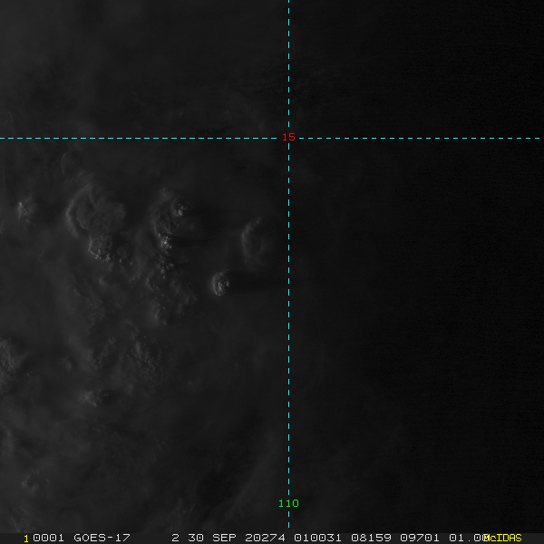Click the 09701 value in the footer

[420, 538]
